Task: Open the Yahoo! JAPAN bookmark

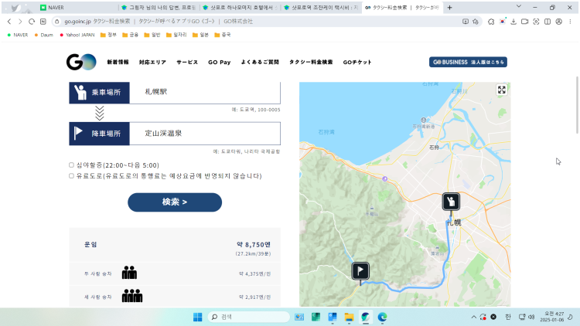Action: click(x=77, y=35)
